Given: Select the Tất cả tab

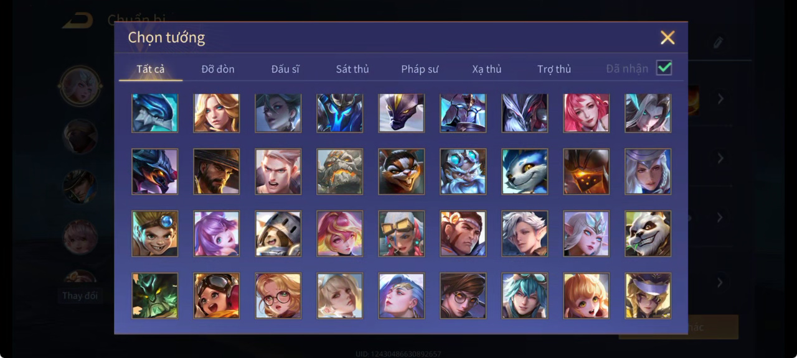Looking at the screenshot, I should (151, 69).
